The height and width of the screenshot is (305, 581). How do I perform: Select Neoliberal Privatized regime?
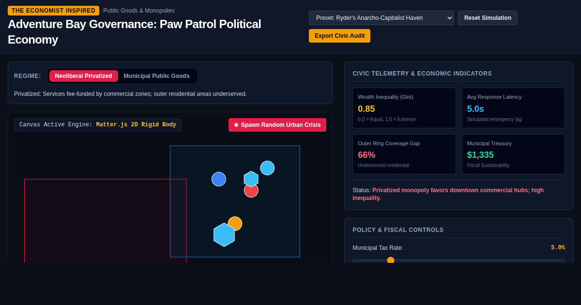pos(83,76)
